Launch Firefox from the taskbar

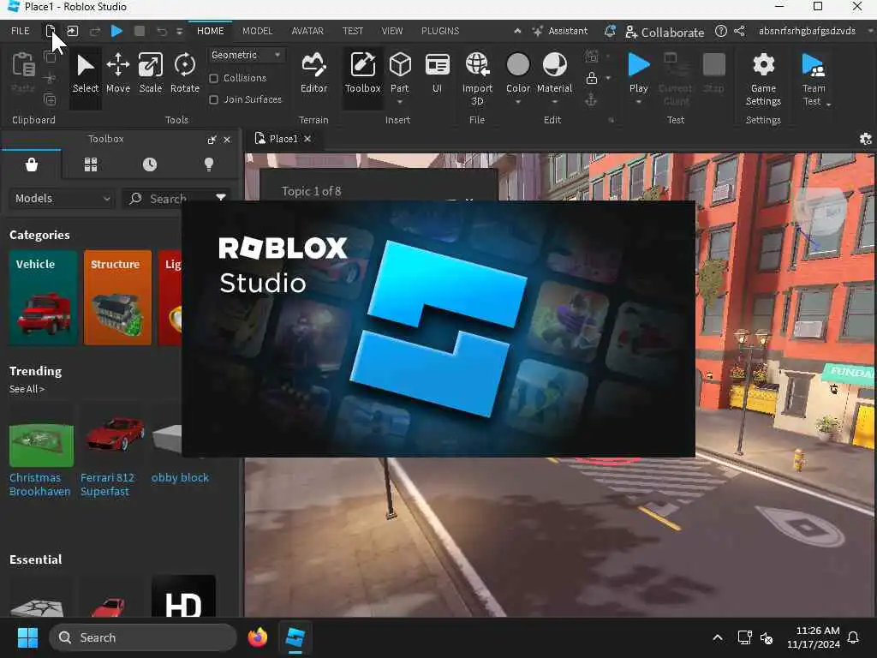(x=258, y=637)
